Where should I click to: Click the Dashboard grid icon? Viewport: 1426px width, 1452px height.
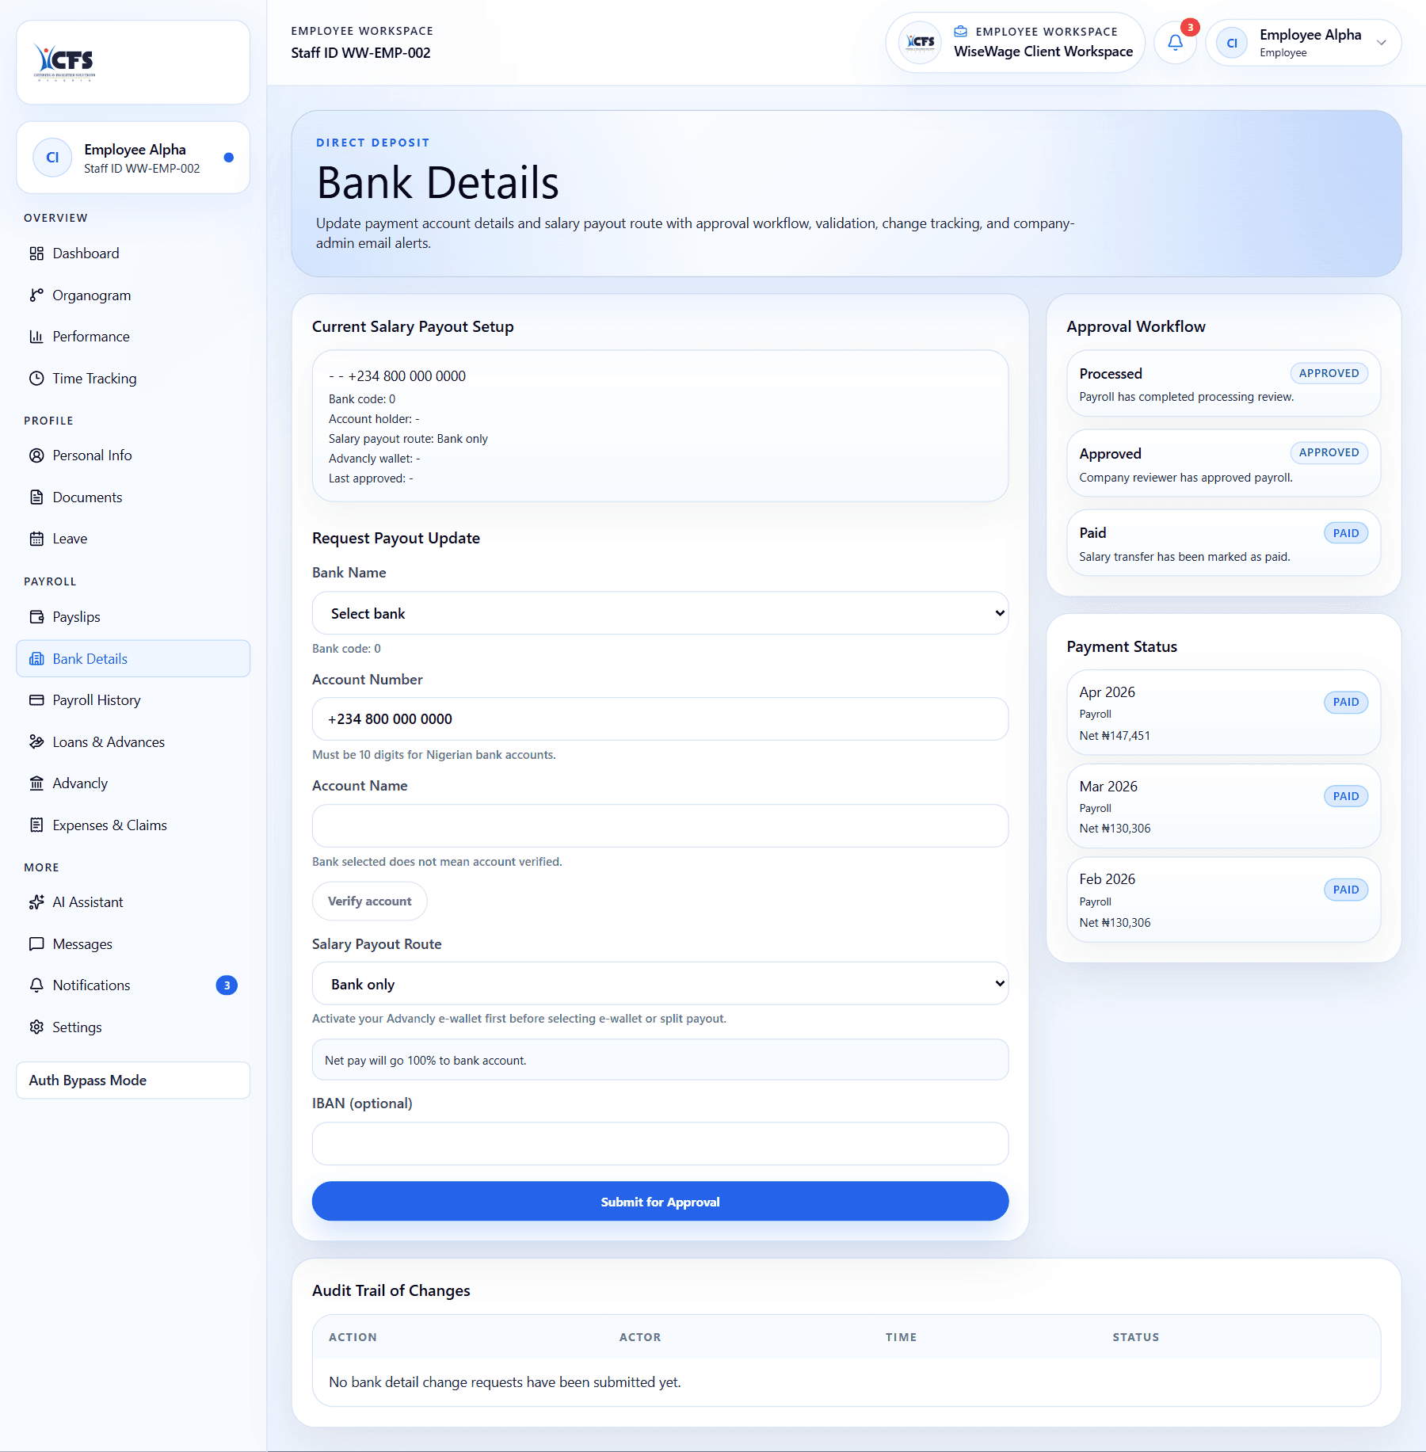pyautogui.click(x=36, y=253)
